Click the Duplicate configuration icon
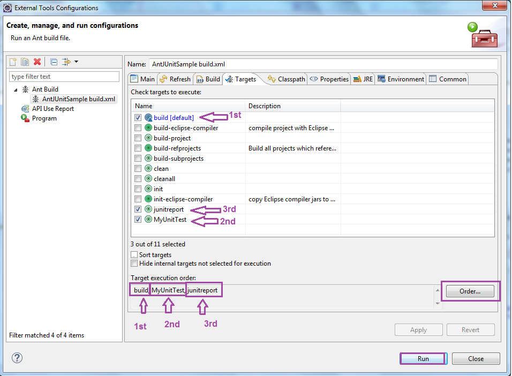The width and height of the screenshot is (512, 376). click(25, 62)
